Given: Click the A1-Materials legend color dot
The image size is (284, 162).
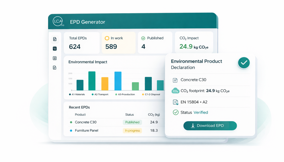Looking at the screenshot, I should [70, 95].
